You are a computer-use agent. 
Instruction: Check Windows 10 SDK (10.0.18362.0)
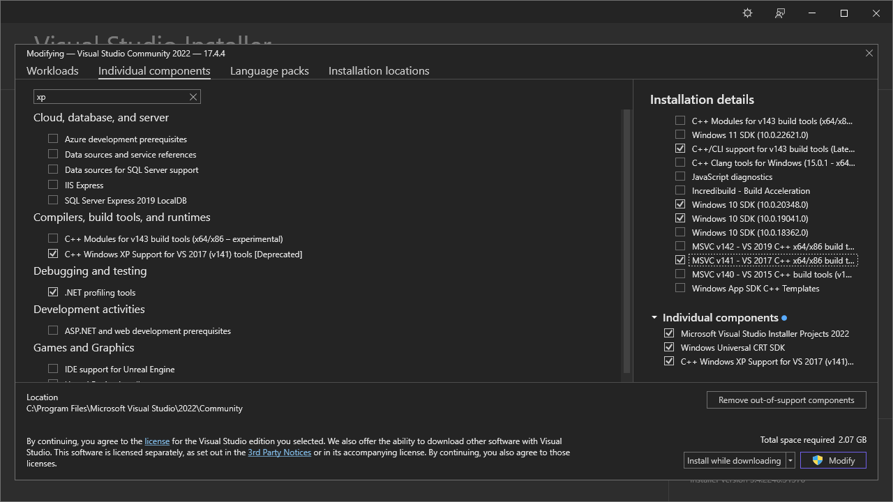pos(680,232)
